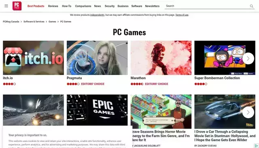Screen dimensions: 259x148
Task: Open the Marathon review title
Action: pos(138,78)
